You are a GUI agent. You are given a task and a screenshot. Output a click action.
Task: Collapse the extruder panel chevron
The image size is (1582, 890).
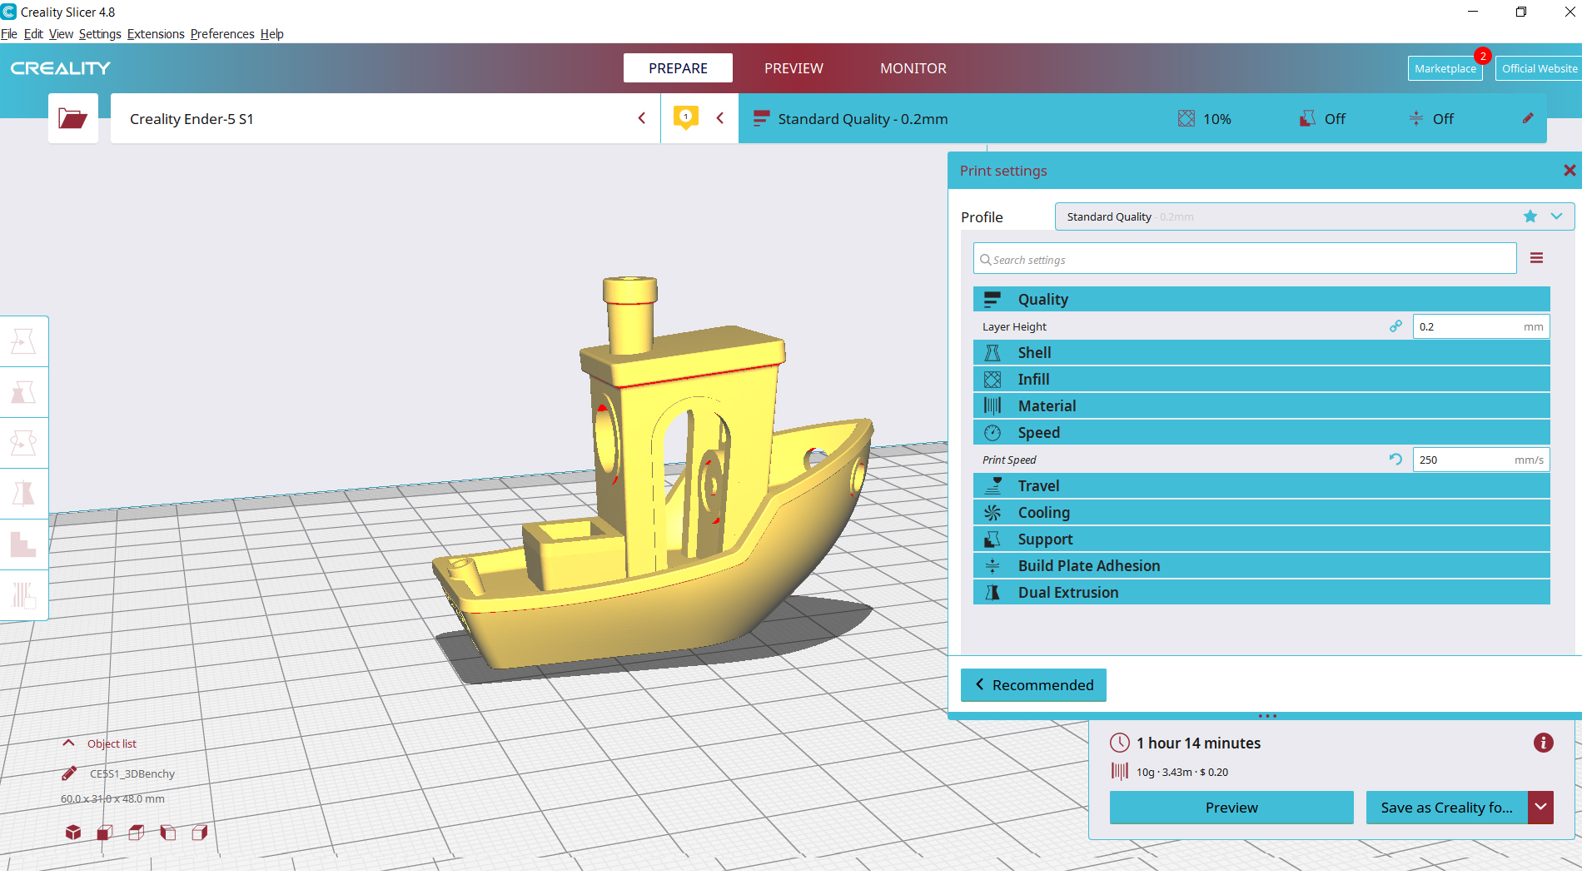tap(720, 118)
